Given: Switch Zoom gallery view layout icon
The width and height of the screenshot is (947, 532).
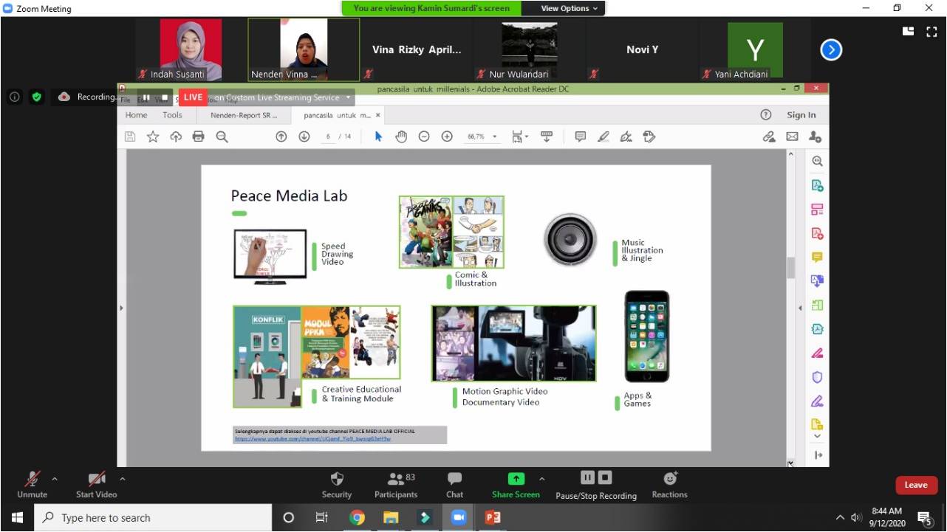Looking at the screenshot, I should (x=909, y=31).
